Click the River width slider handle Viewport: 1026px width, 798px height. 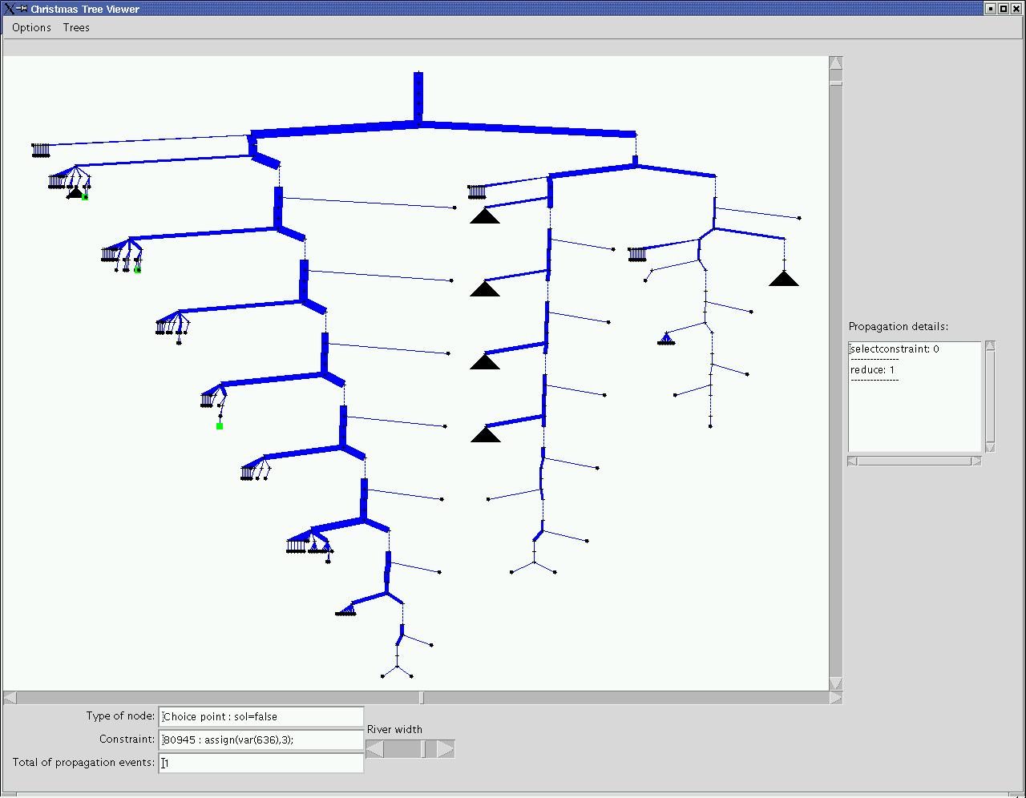tap(430, 749)
